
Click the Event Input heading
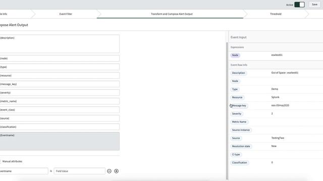239,37
